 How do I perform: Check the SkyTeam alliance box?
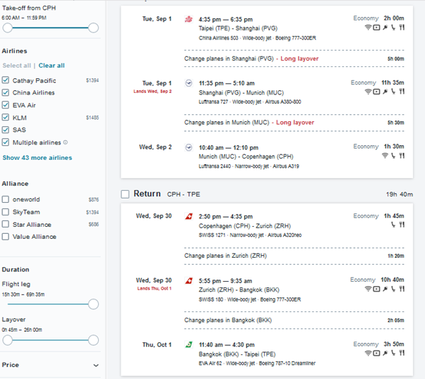6,212
